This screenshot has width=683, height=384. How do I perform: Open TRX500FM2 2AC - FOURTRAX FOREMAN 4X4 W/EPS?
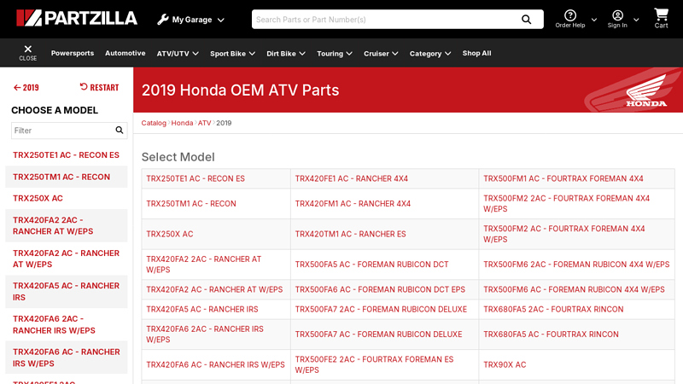566,203
